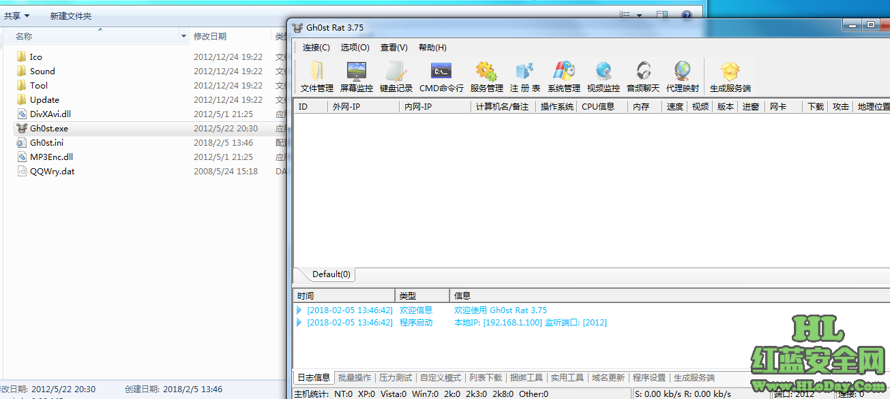Sort host list by 计算机名/备注 column
The height and width of the screenshot is (399, 890).
pos(503,107)
